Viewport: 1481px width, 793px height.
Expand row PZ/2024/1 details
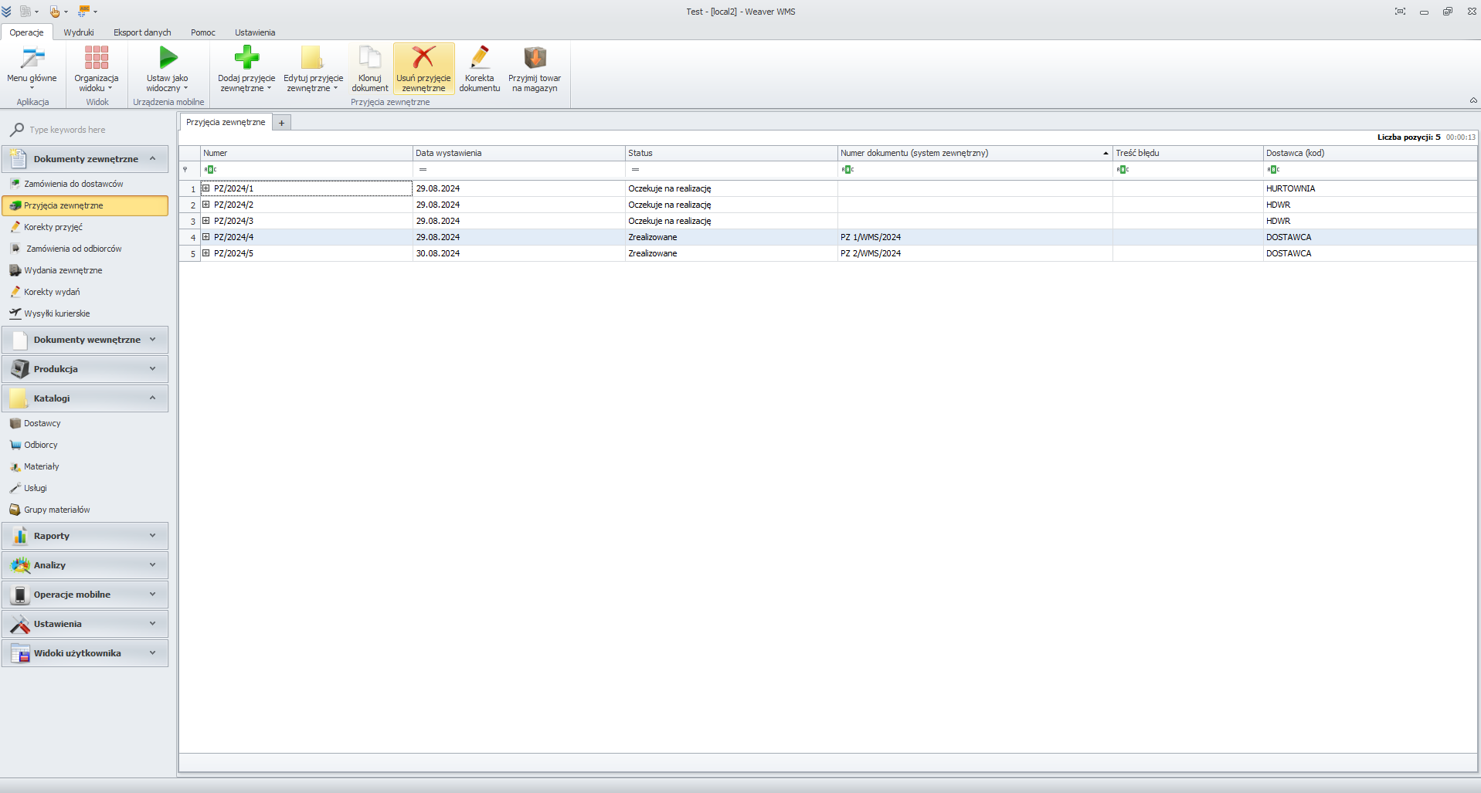206,188
